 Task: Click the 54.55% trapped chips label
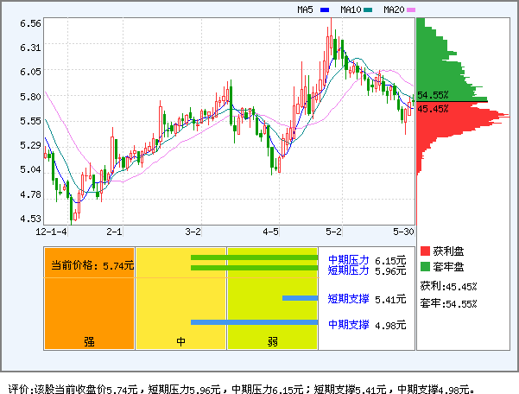[x=433, y=95]
